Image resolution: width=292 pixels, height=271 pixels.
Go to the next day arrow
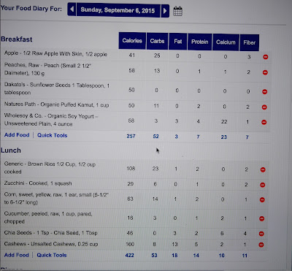(165, 11)
